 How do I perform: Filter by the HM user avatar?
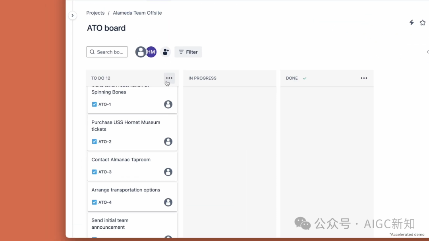click(151, 52)
